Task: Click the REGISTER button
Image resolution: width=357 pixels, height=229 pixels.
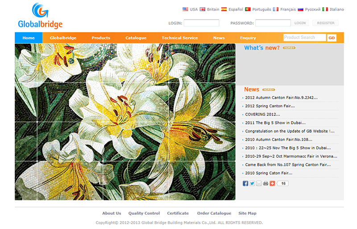Action: 325,23
